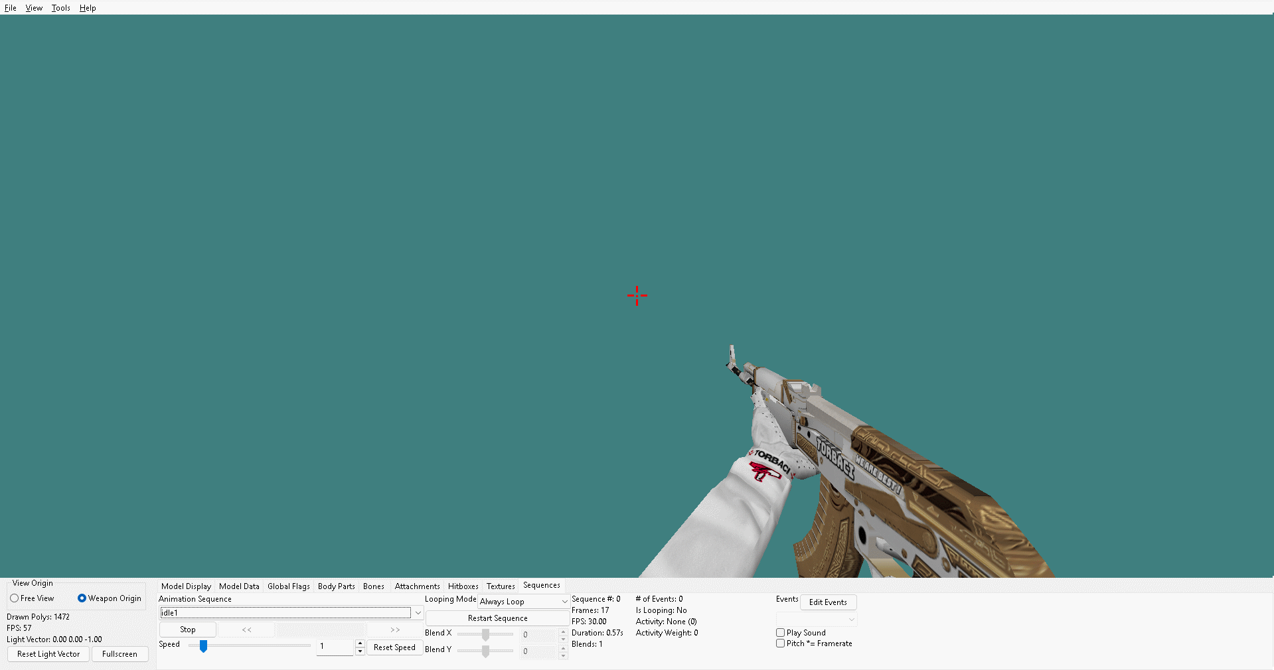
Task: Increase the speed value with the up arrow
Action: point(360,643)
